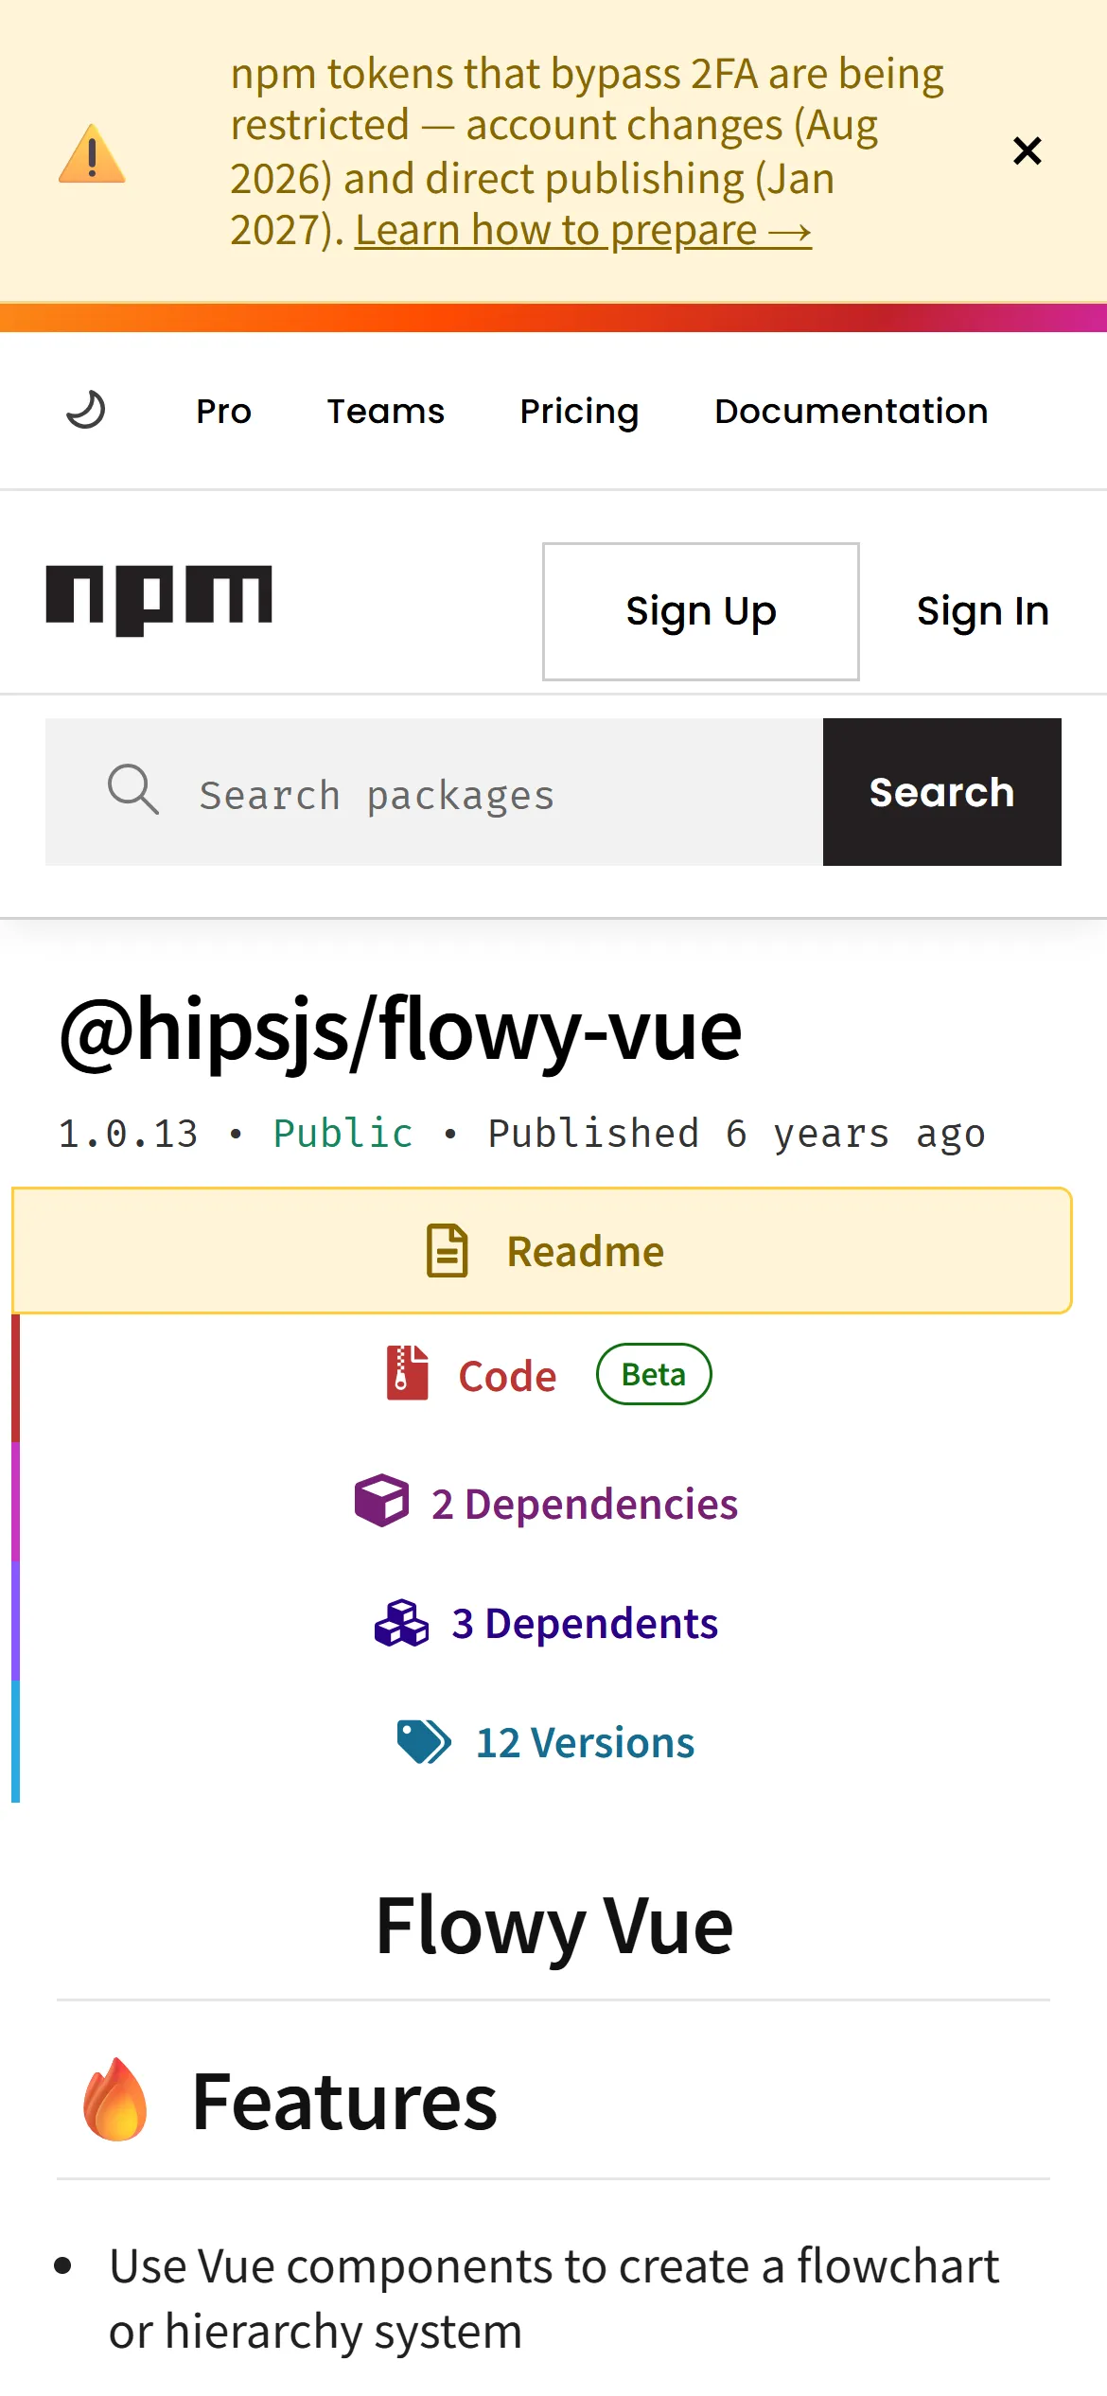This screenshot has height=2396, width=1107.
Task: Click the fire emoji beside Features
Action: point(115,2099)
